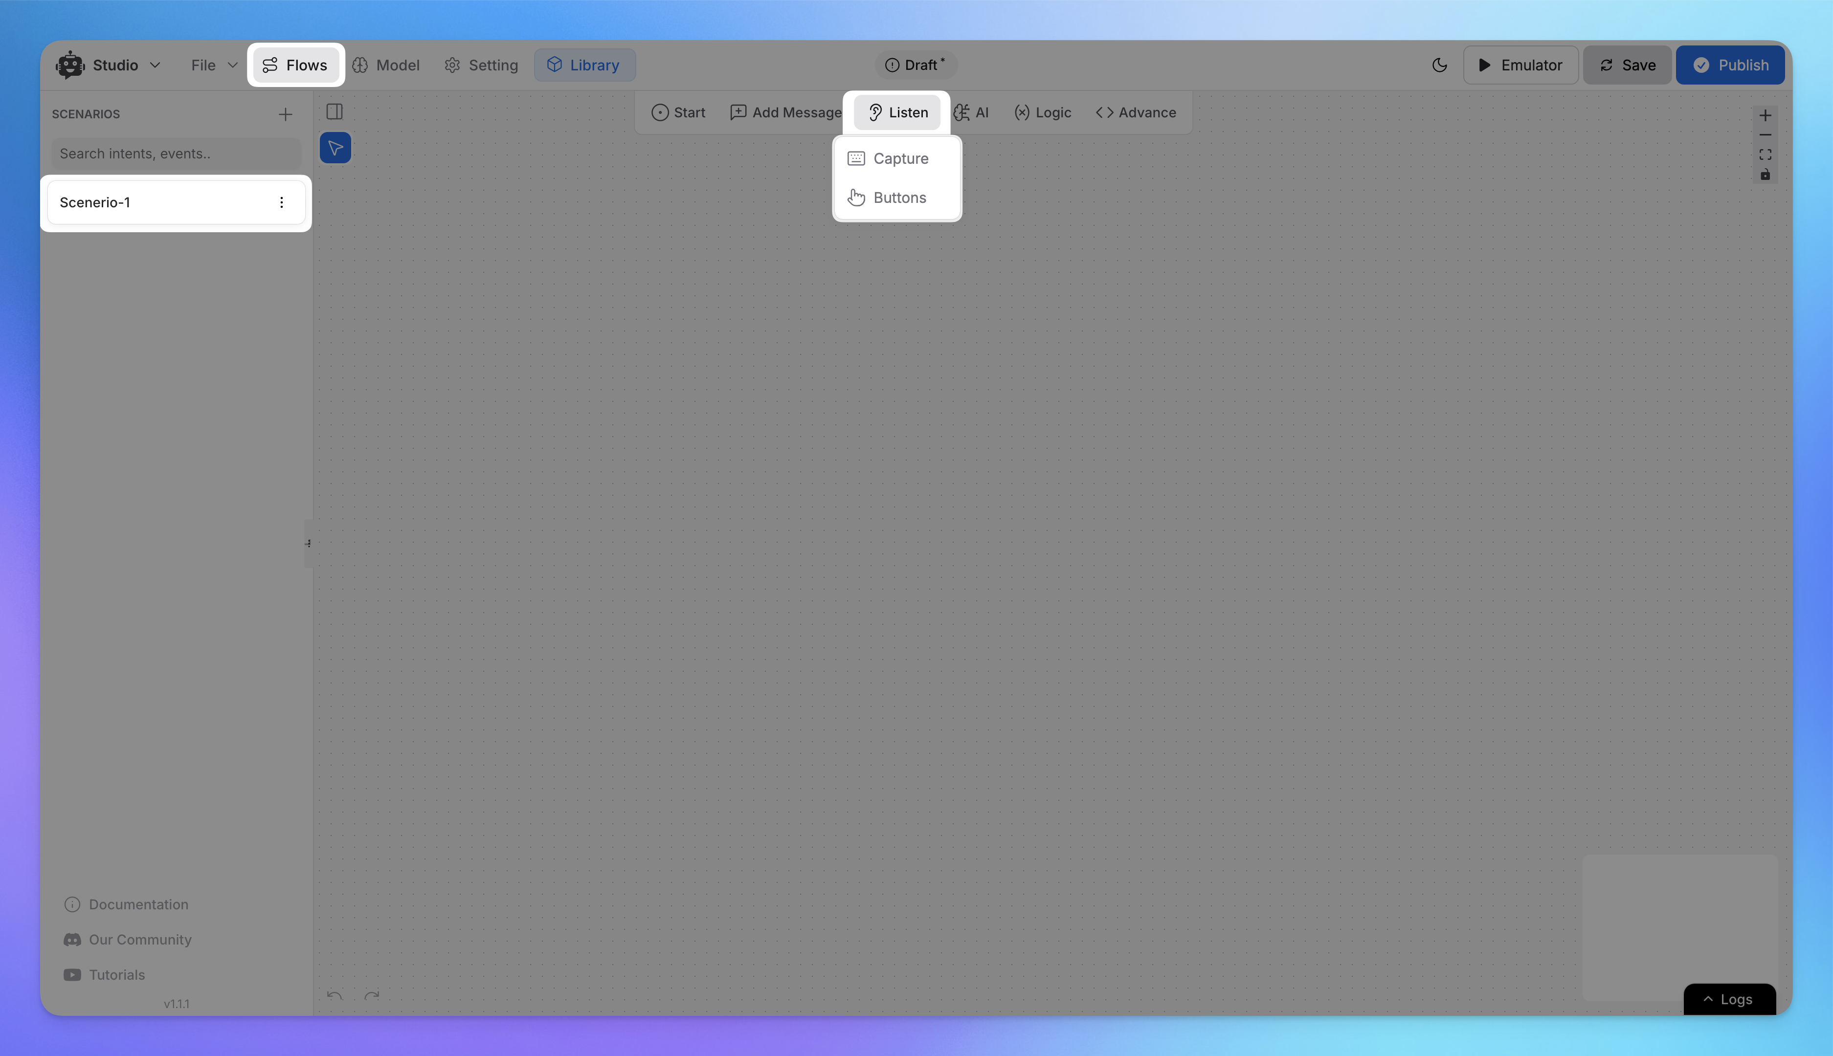The width and height of the screenshot is (1833, 1056).
Task: Focus the Search intents, events field
Action: 176,154
